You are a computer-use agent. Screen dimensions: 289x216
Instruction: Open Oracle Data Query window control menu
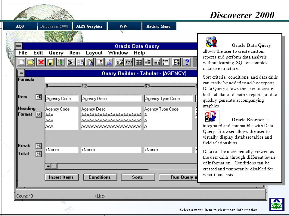pos(19,46)
